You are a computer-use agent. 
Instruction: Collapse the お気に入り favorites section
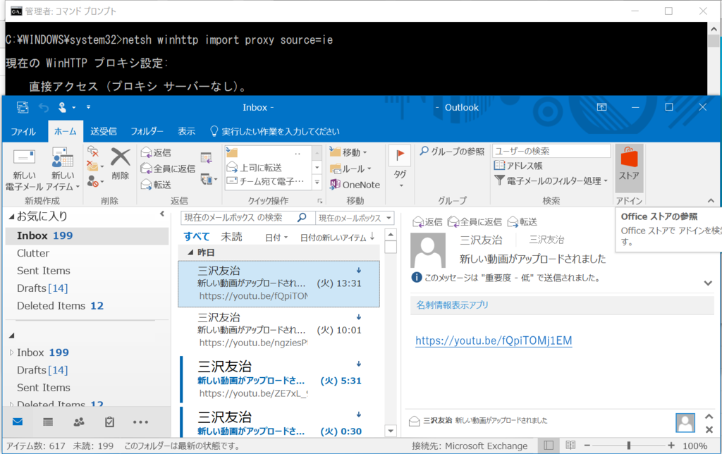(x=11, y=216)
